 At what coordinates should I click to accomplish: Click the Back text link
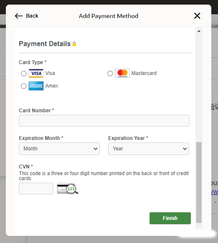click(32, 16)
